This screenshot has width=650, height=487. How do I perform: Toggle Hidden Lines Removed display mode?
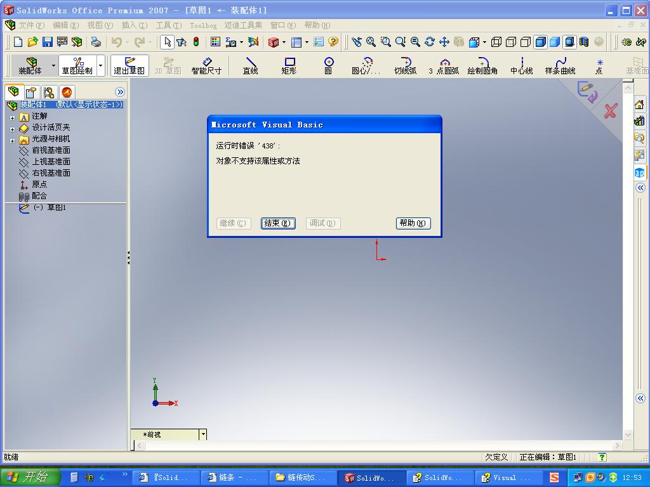pos(525,42)
